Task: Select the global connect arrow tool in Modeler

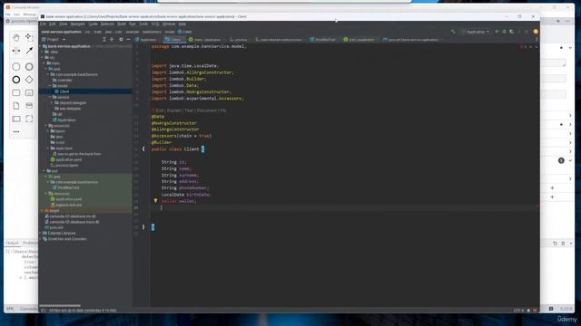Action: [x=29, y=51]
